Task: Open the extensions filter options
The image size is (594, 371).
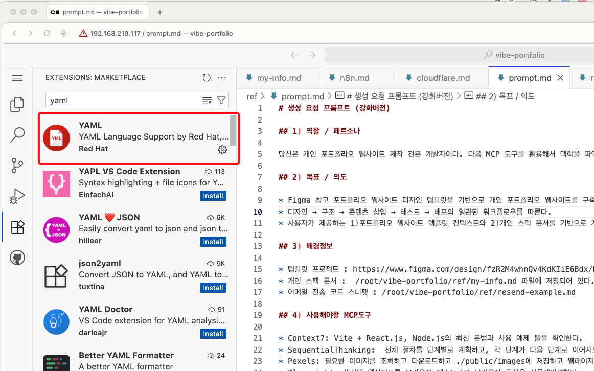Action: pyautogui.click(x=221, y=100)
